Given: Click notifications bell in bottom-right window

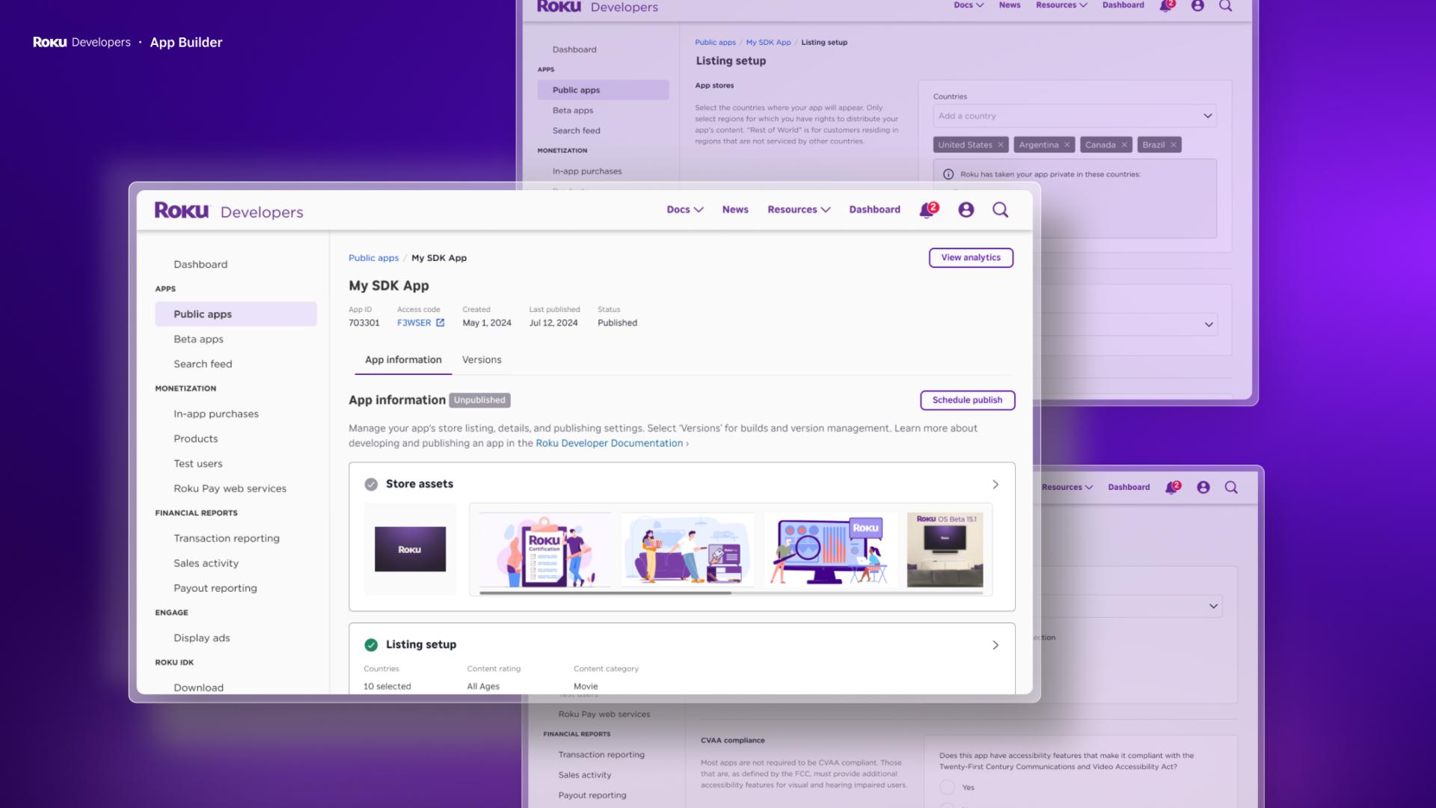Looking at the screenshot, I should click(x=1172, y=488).
